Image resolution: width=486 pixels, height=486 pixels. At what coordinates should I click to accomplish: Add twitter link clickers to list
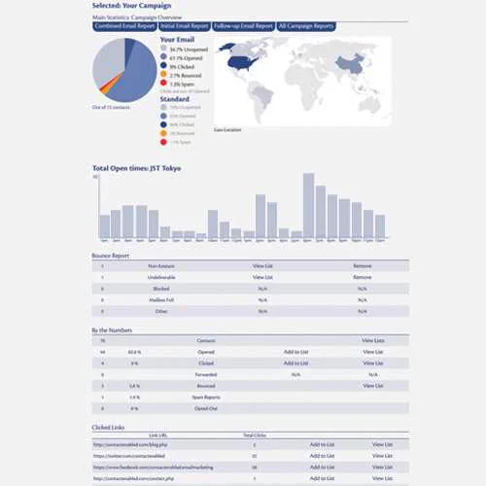pos(322,456)
